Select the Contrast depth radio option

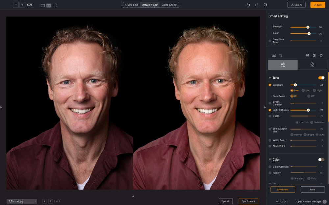[297, 122]
